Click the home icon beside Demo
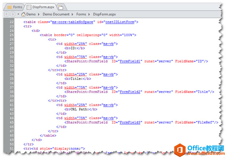Viewport: 227px width, 159px height. 23,14
